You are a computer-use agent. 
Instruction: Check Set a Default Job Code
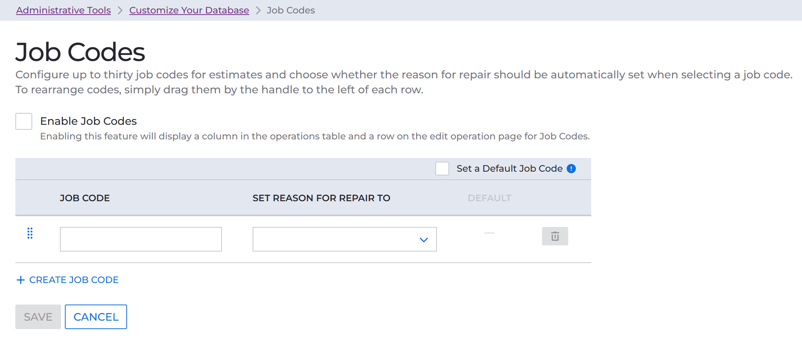pos(442,169)
